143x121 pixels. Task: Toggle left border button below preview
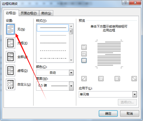point(101,79)
